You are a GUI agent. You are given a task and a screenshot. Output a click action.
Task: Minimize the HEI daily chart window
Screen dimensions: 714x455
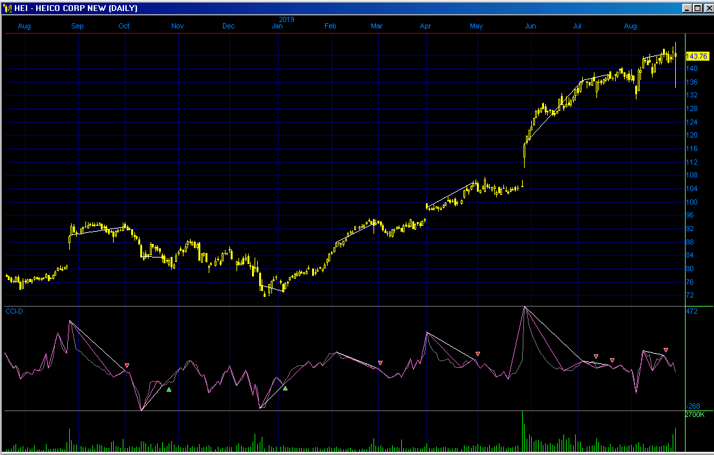point(687,8)
